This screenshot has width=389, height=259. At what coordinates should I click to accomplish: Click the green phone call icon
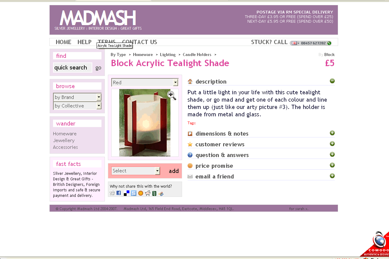[329, 43]
